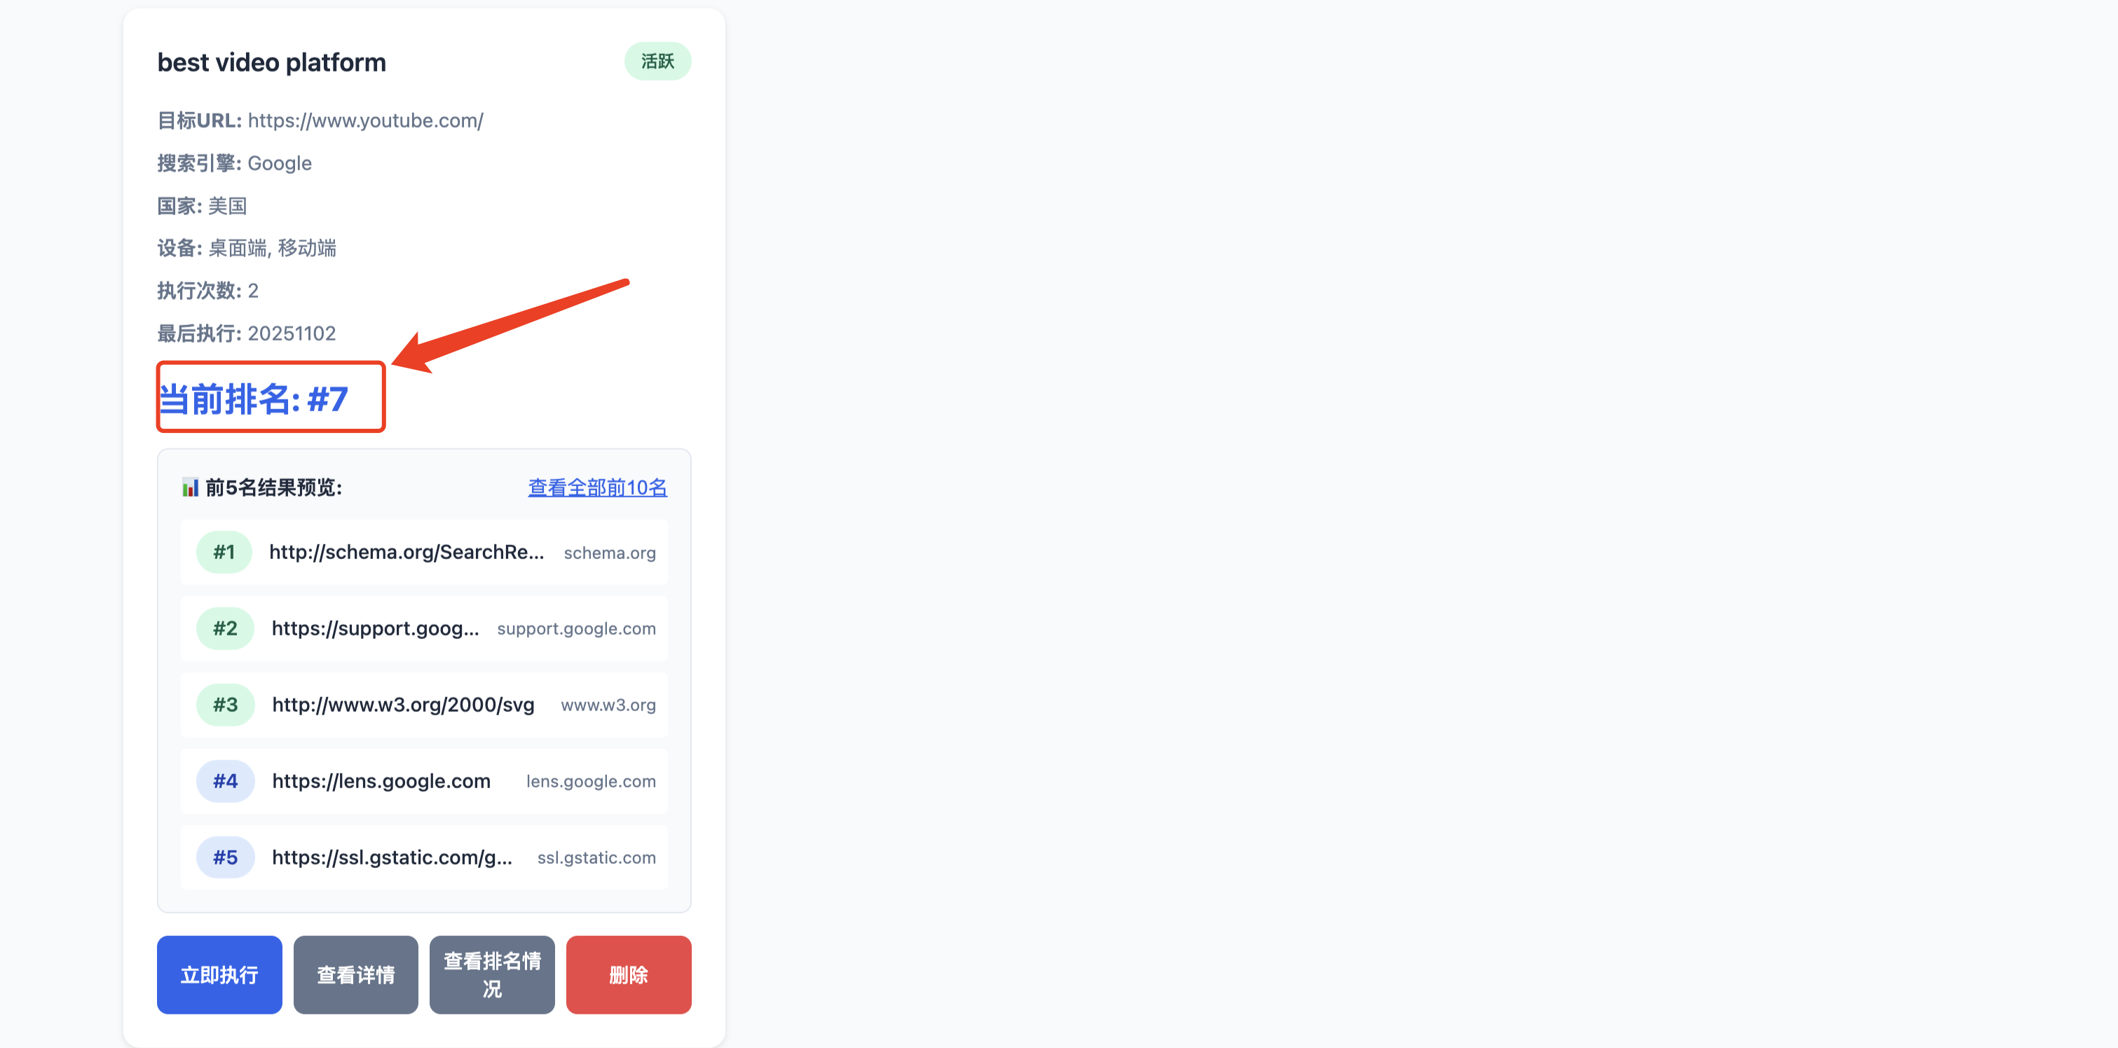Open the 查看全部前10名 link
2118x1048 pixels.
[597, 488]
